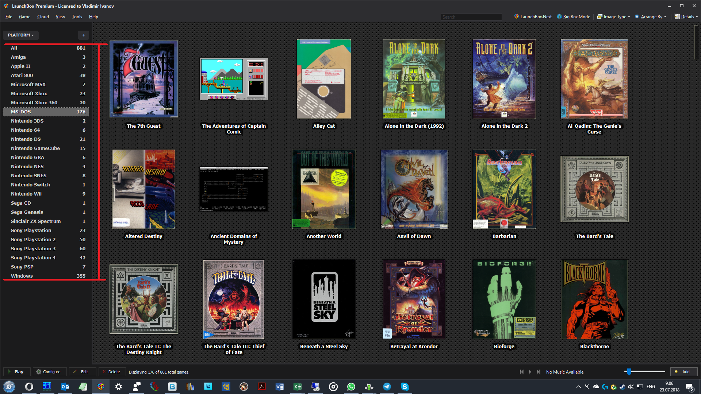Screen dimensions: 701x394
Task: Select Alone in the Dark (1992) cover
Action: pos(414,79)
